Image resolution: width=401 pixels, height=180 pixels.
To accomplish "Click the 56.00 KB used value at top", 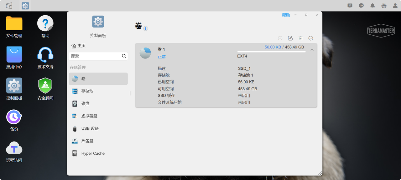I will tap(273, 47).
